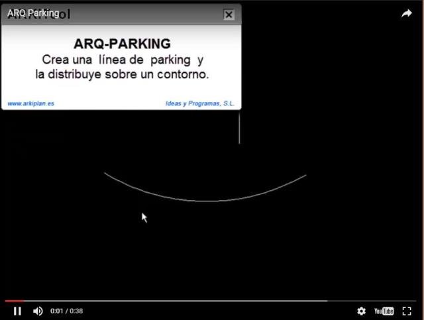Open the share arrow menu

click(407, 13)
